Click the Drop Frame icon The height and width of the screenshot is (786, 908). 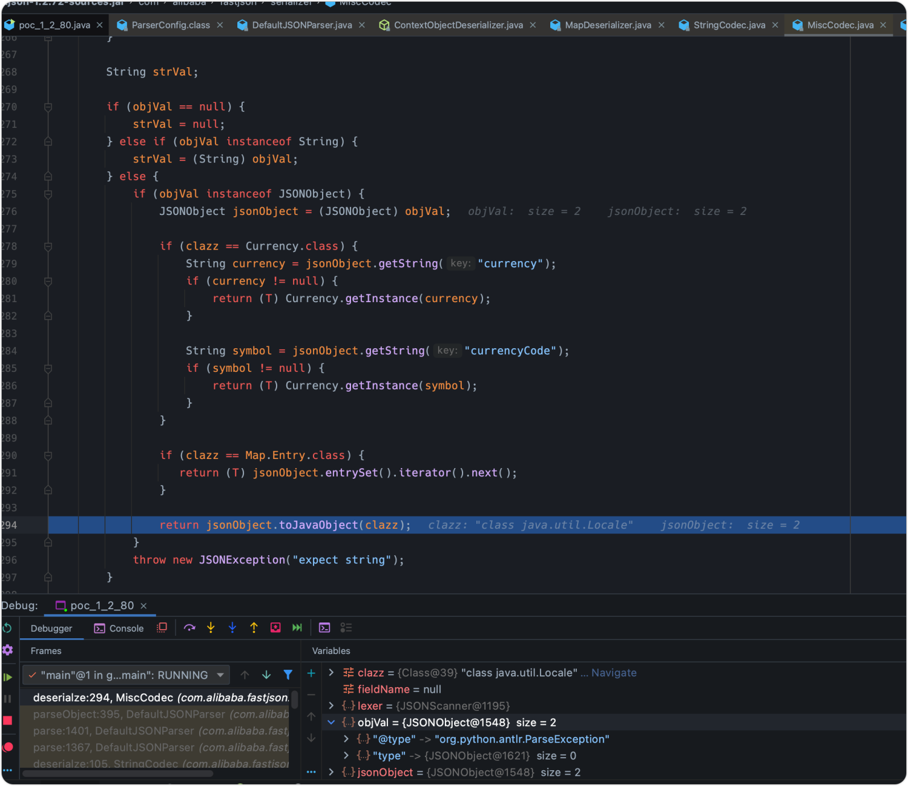coord(275,628)
